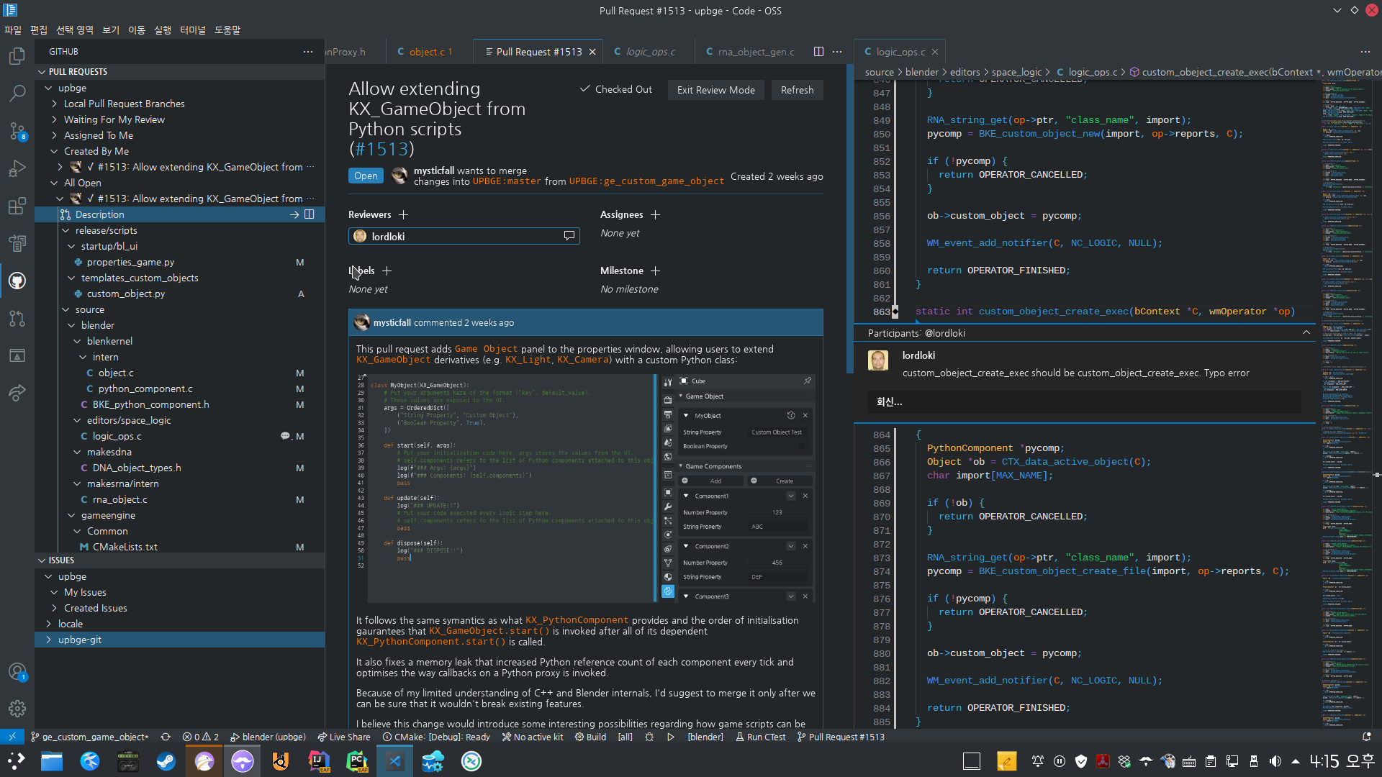Screen dimensions: 1382x777
Task: Click the GITHUB panel more actions ellipsis
Action: [x=308, y=52]
